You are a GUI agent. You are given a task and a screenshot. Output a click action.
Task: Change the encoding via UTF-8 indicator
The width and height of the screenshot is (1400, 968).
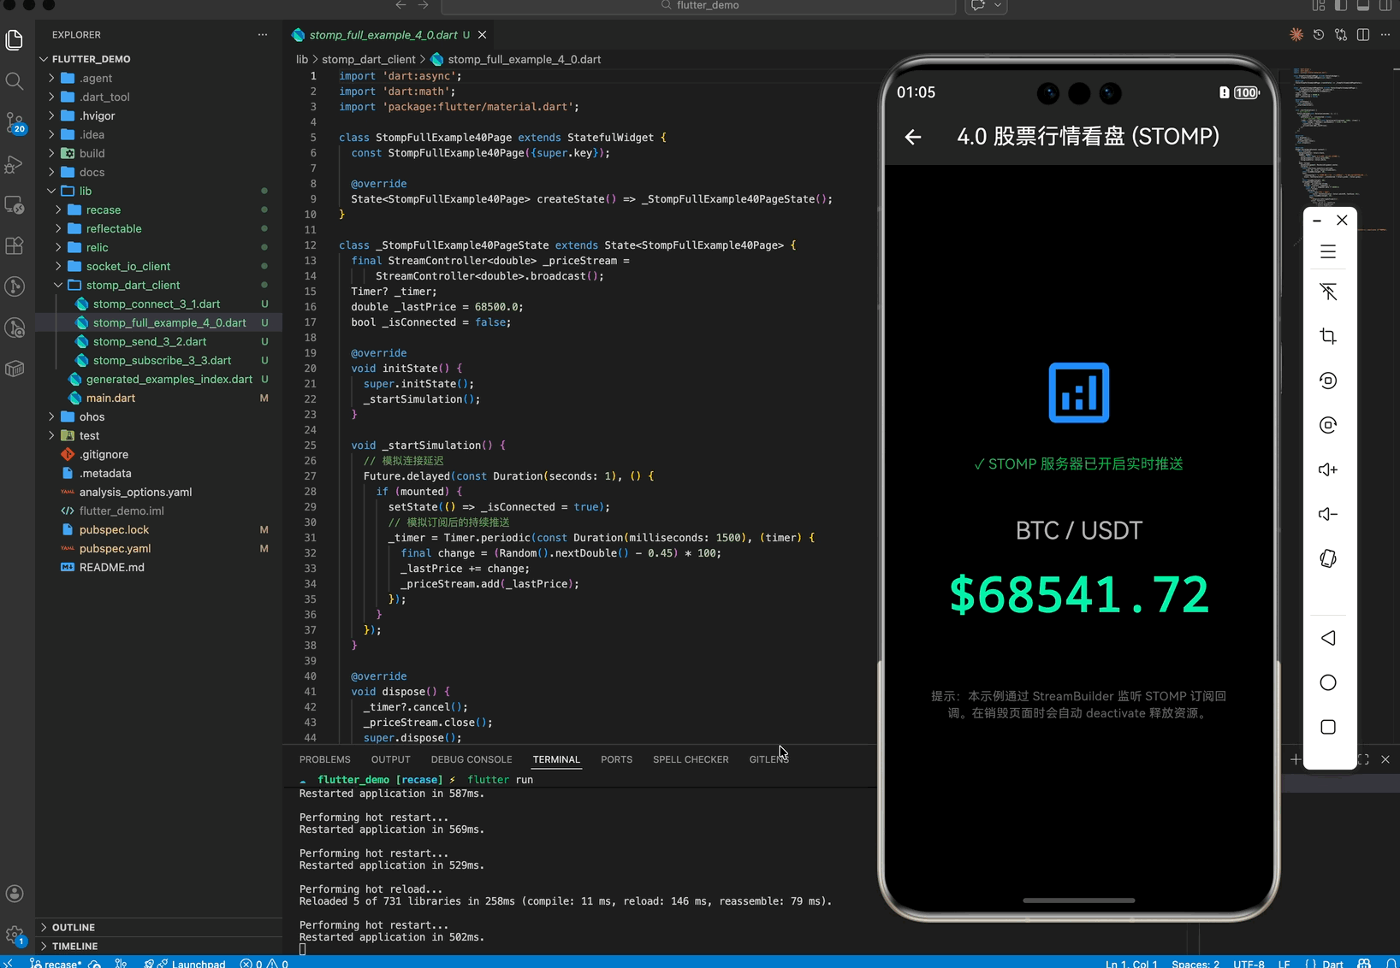(x=1249, y=963)
